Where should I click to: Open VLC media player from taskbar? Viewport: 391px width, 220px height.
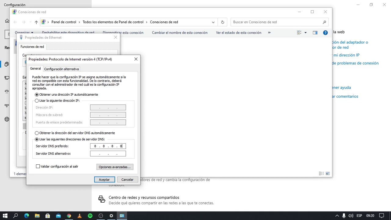point(79,216)
